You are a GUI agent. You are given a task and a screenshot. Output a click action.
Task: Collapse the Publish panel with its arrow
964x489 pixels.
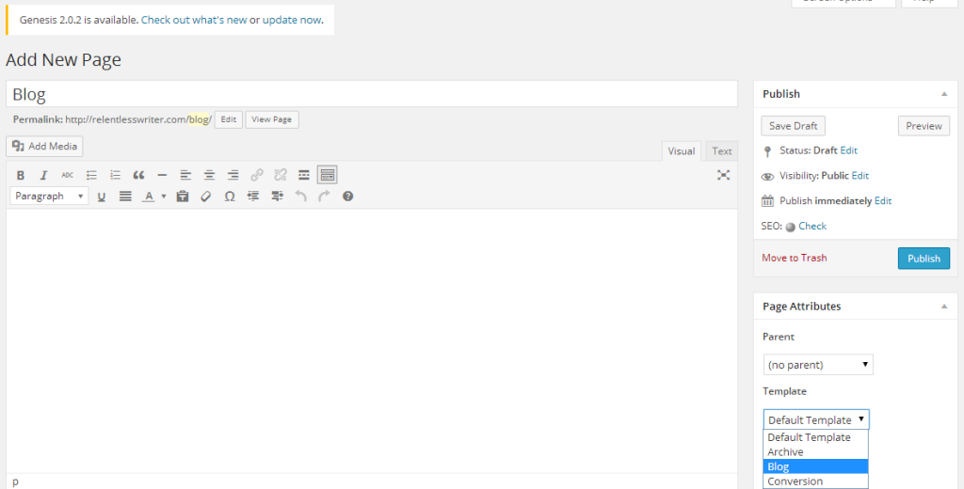tap(943, 94)
